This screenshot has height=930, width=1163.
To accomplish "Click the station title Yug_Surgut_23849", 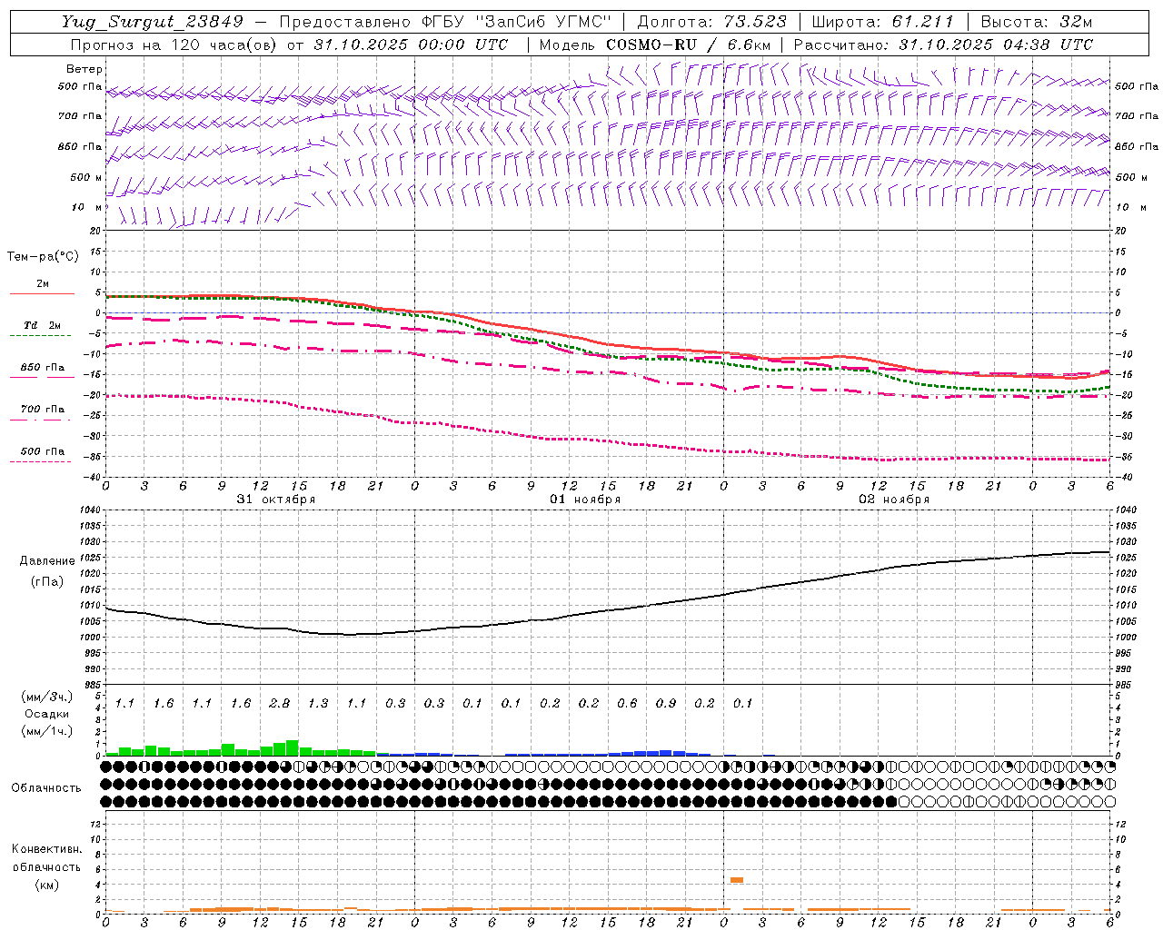I will 154,22.
